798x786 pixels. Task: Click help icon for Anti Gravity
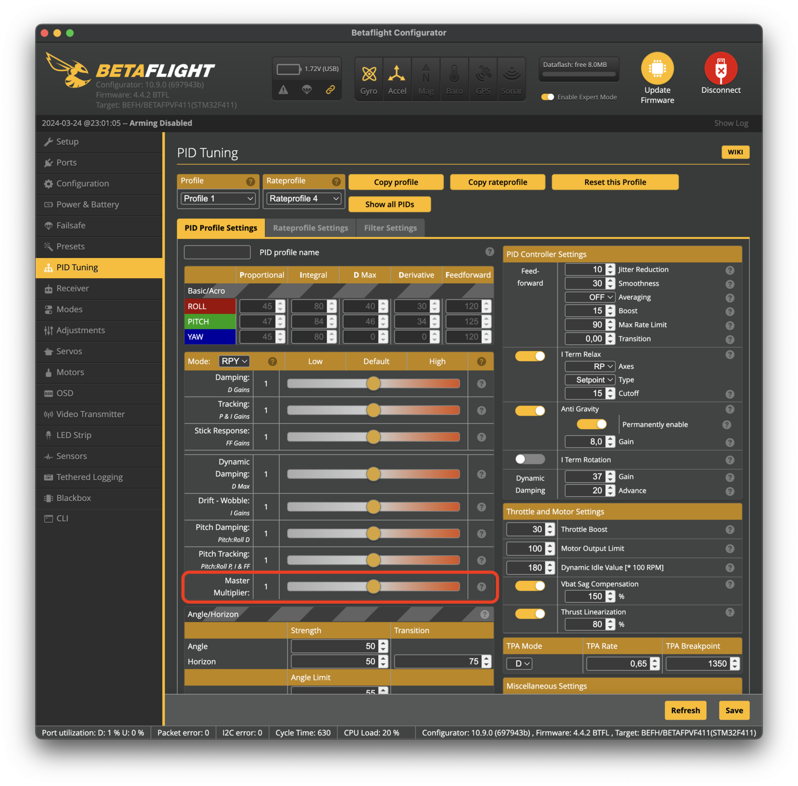(730, 409)
